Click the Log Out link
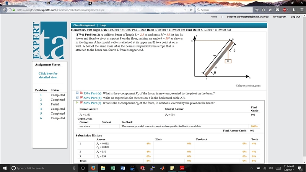The image size is (306, 172). click(x=295, y=16)
